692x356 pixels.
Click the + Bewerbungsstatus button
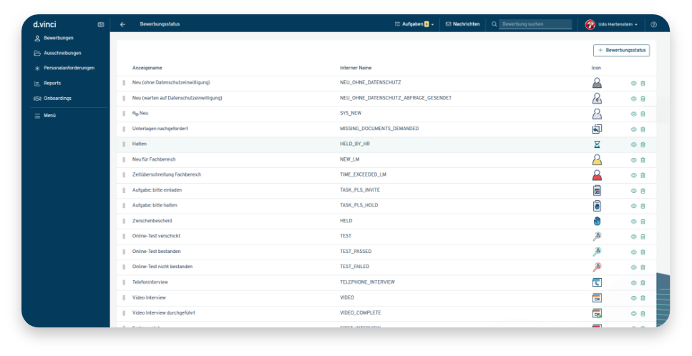point(621,50)
